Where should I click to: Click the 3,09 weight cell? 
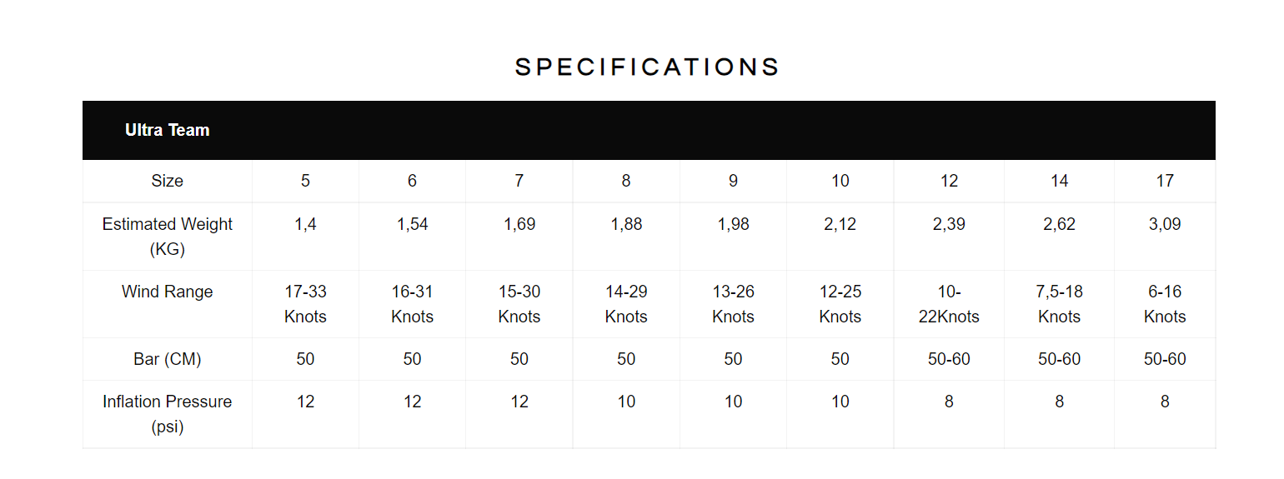1165,237
